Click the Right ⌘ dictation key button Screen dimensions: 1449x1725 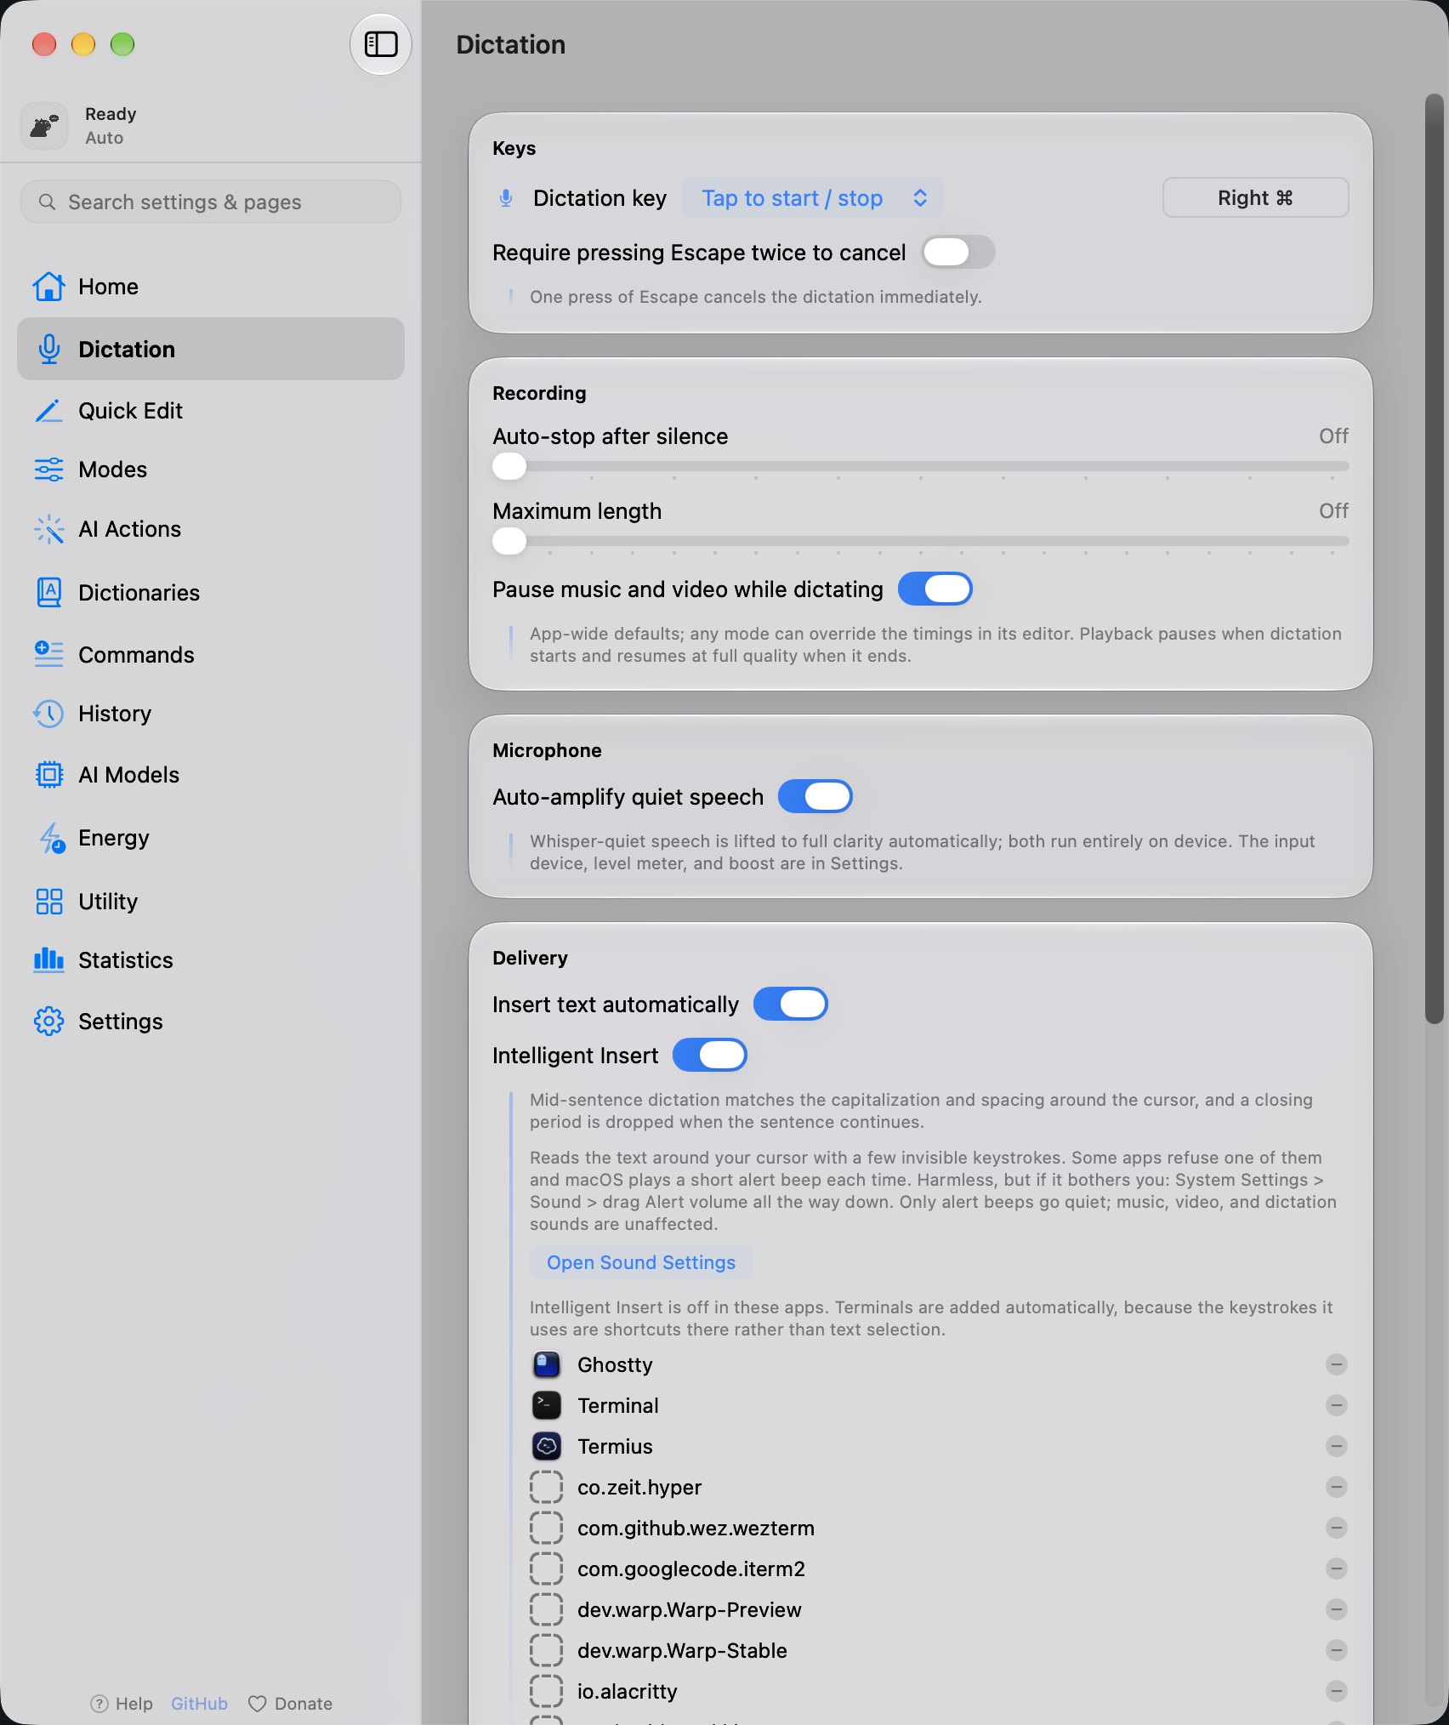click(x=1255, y=198)
